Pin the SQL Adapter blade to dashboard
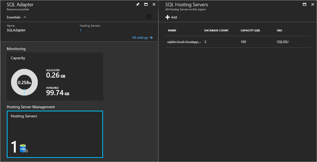This screenshot has width=317, height=162. tap(137, 4)
